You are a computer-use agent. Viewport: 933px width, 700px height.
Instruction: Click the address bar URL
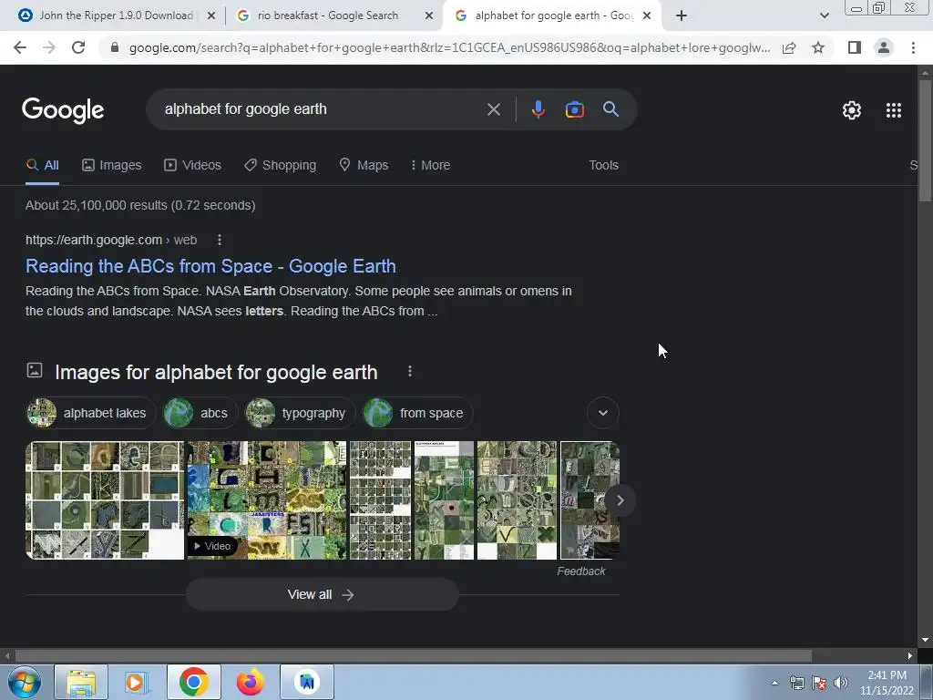(449, 47)
